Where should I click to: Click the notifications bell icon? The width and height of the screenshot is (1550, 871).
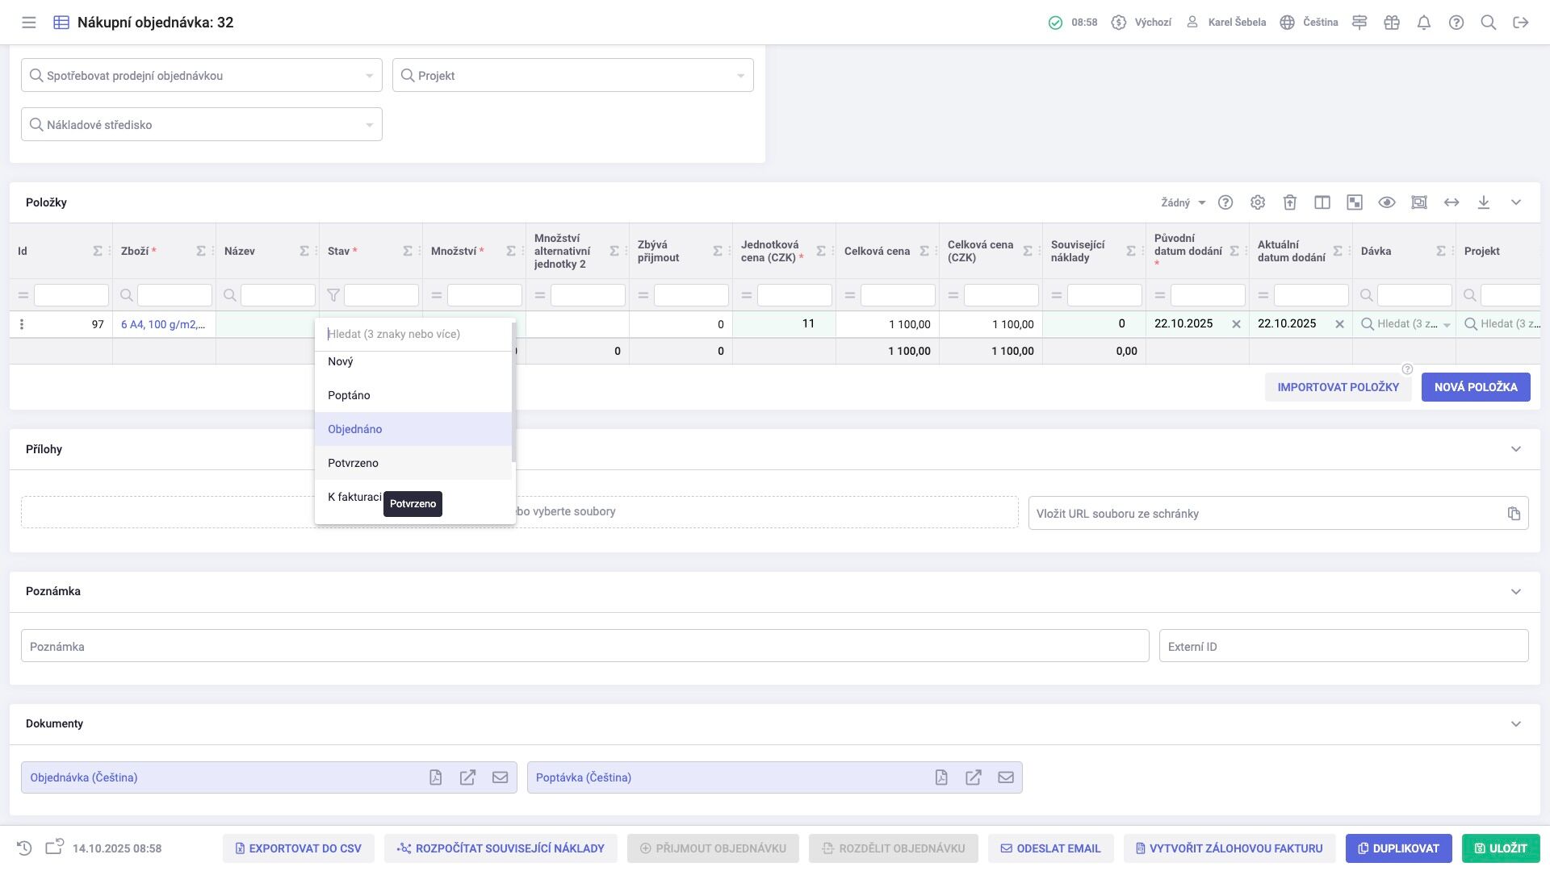(x=1424, y=23)
